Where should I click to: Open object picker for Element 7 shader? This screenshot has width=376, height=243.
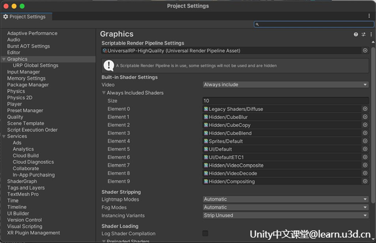tap(365, 165)
